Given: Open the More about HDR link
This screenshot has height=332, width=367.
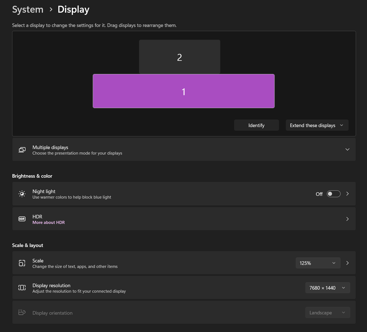Looking at the screenshot, I should 49,223.
